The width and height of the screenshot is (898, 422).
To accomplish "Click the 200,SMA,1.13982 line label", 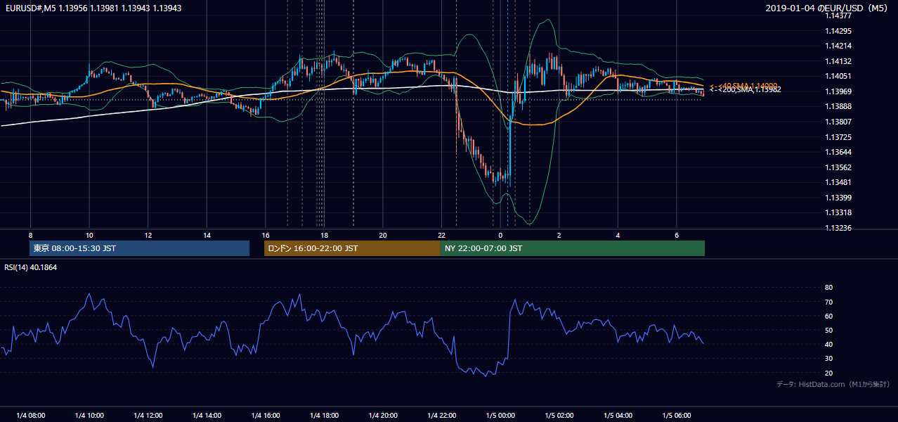I will tap(749, 89).
